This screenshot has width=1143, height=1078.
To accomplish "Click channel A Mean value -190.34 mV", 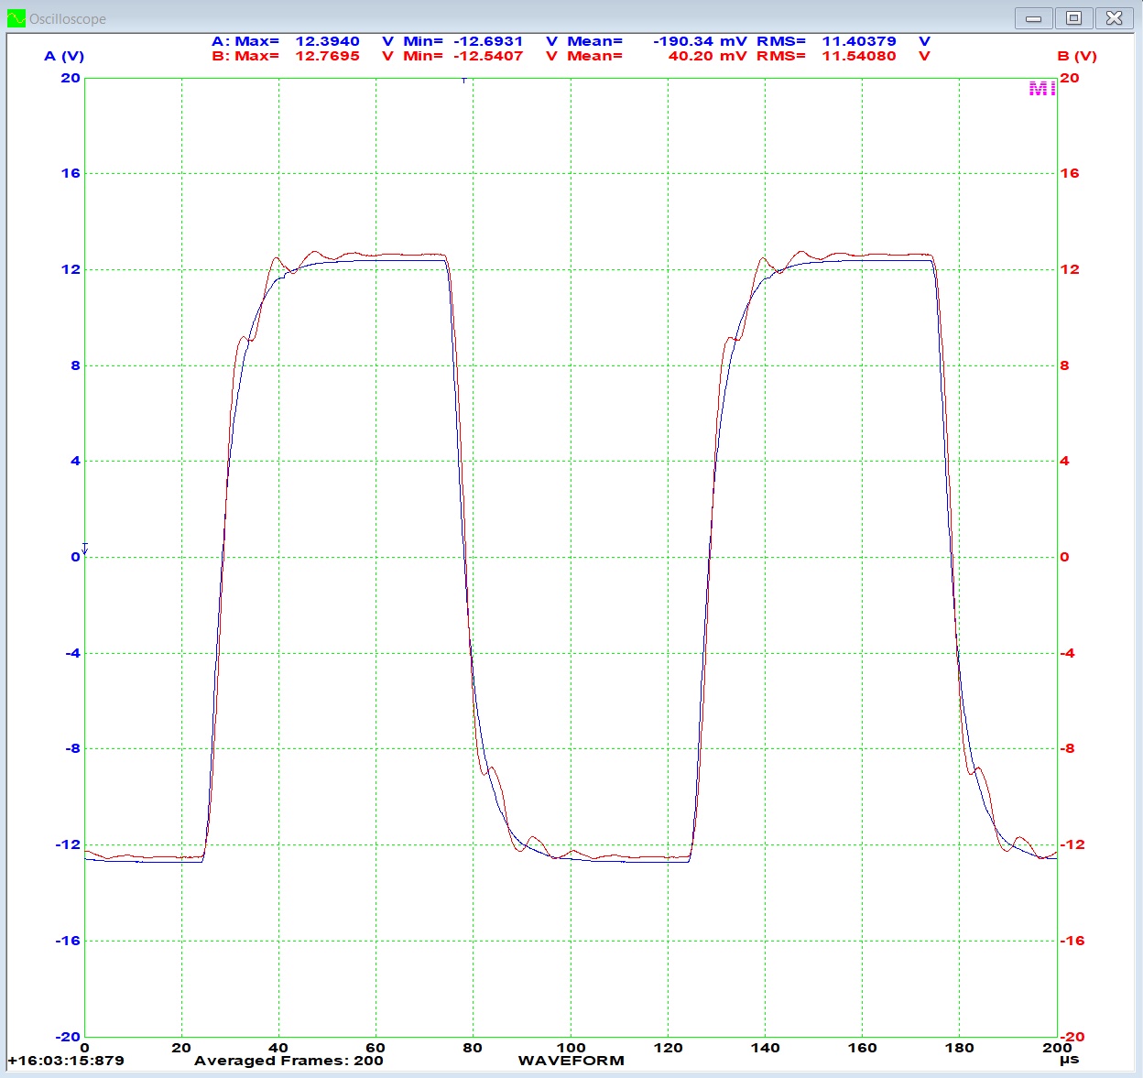I will (x=700, y=41).
